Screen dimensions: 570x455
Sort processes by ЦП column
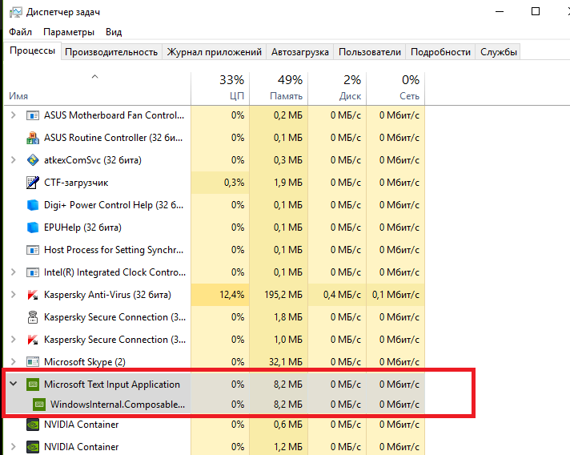click(x=220, y=89)
